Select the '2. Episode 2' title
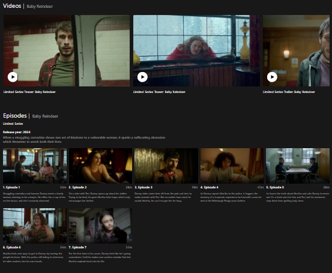The height and width of the screenshot is (273, 332). pos(77,187)
